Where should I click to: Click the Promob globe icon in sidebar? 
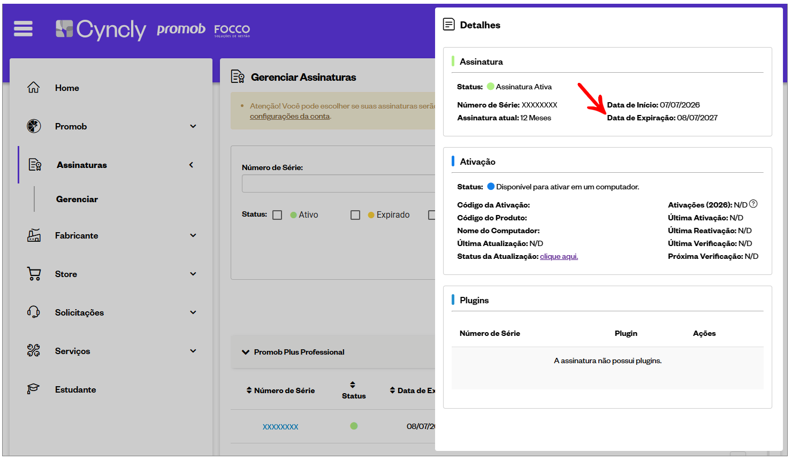34,126
